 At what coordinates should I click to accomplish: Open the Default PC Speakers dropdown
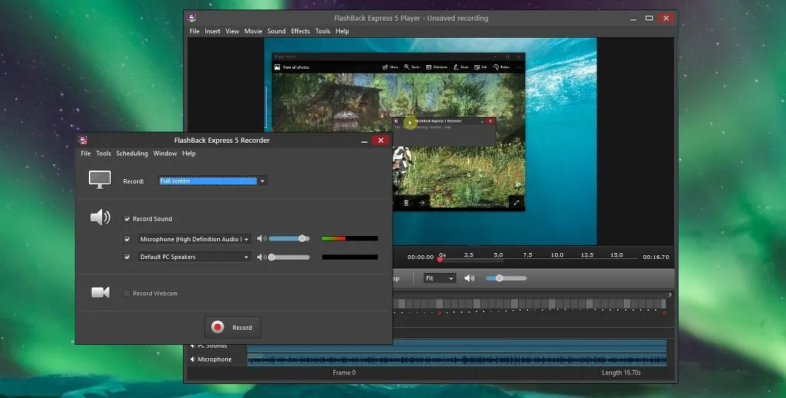194,257
